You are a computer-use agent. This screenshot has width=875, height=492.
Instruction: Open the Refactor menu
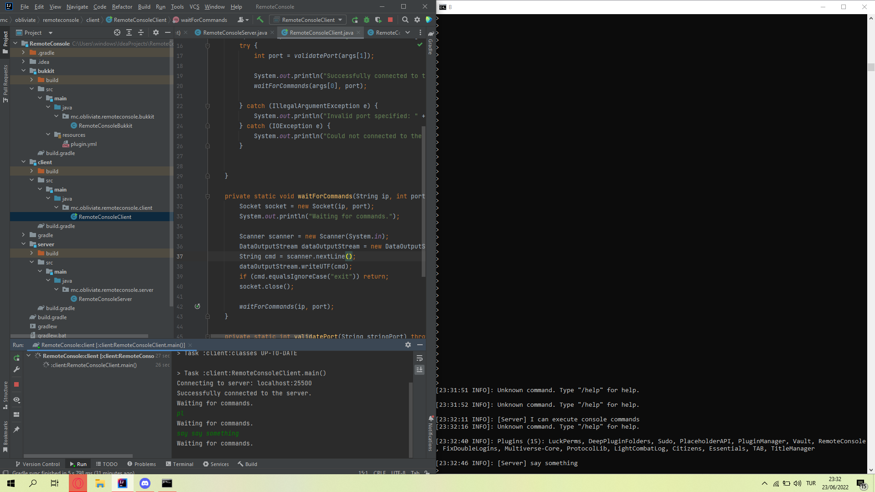pyautogui.click(x=122, y=6)
